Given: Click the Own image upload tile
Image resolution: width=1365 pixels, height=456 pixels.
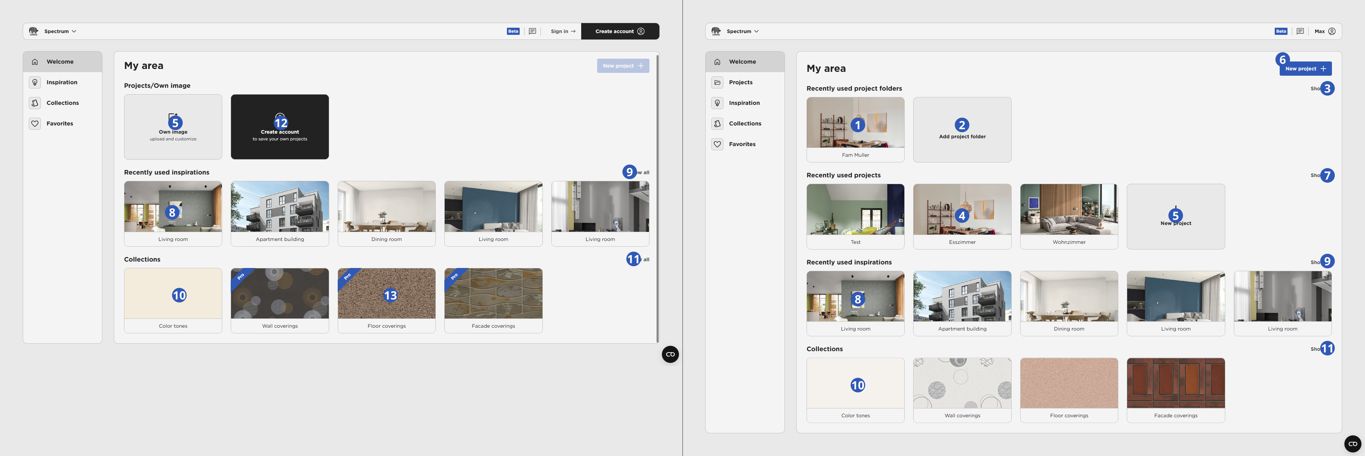Looking at the screenshot, I should [173, 127].
